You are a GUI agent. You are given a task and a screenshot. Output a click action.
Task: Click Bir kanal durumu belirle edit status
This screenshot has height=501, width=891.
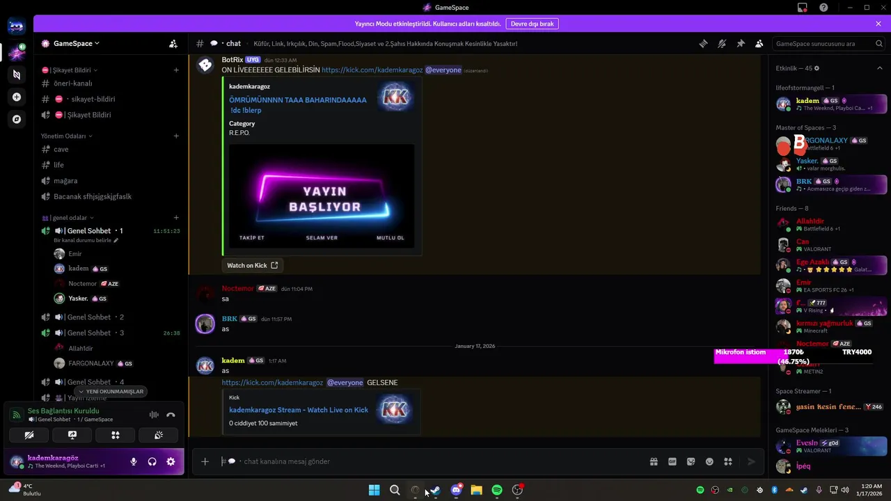coord(86,240)
